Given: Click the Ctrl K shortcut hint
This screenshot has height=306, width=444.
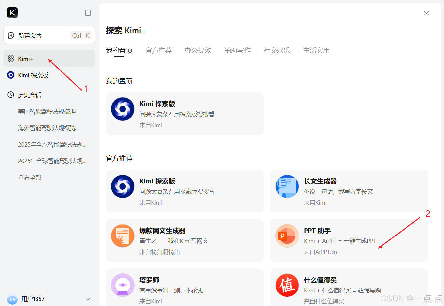Looking at the screenshot, I should pos(81,35).
